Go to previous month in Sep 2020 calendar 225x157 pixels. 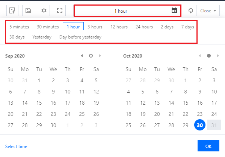pyautogui.click(x=82, y=56)
